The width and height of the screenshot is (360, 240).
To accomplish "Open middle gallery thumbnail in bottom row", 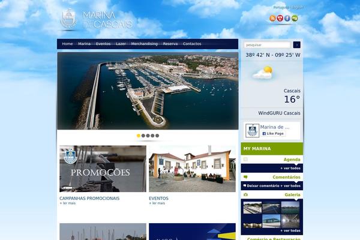I will (x=271, y=221).
